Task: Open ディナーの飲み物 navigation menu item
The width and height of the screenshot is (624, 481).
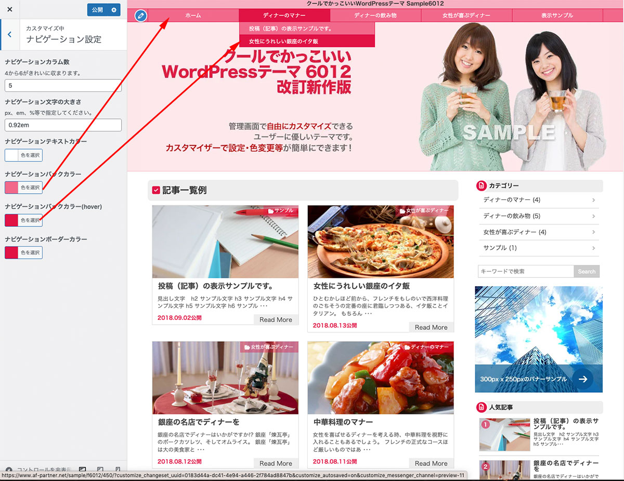Action: click(375, 16)
